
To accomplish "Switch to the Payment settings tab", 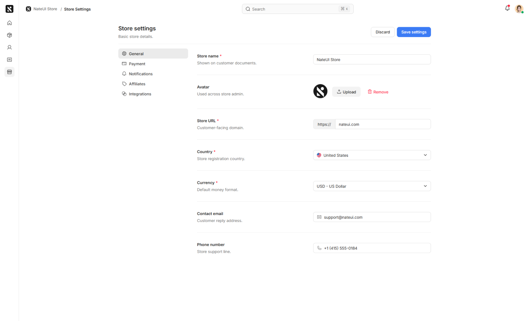I will click(x=153, y=64).
